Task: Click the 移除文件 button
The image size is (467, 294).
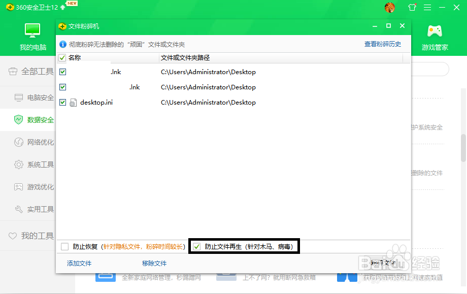Action: coord(154,264)
